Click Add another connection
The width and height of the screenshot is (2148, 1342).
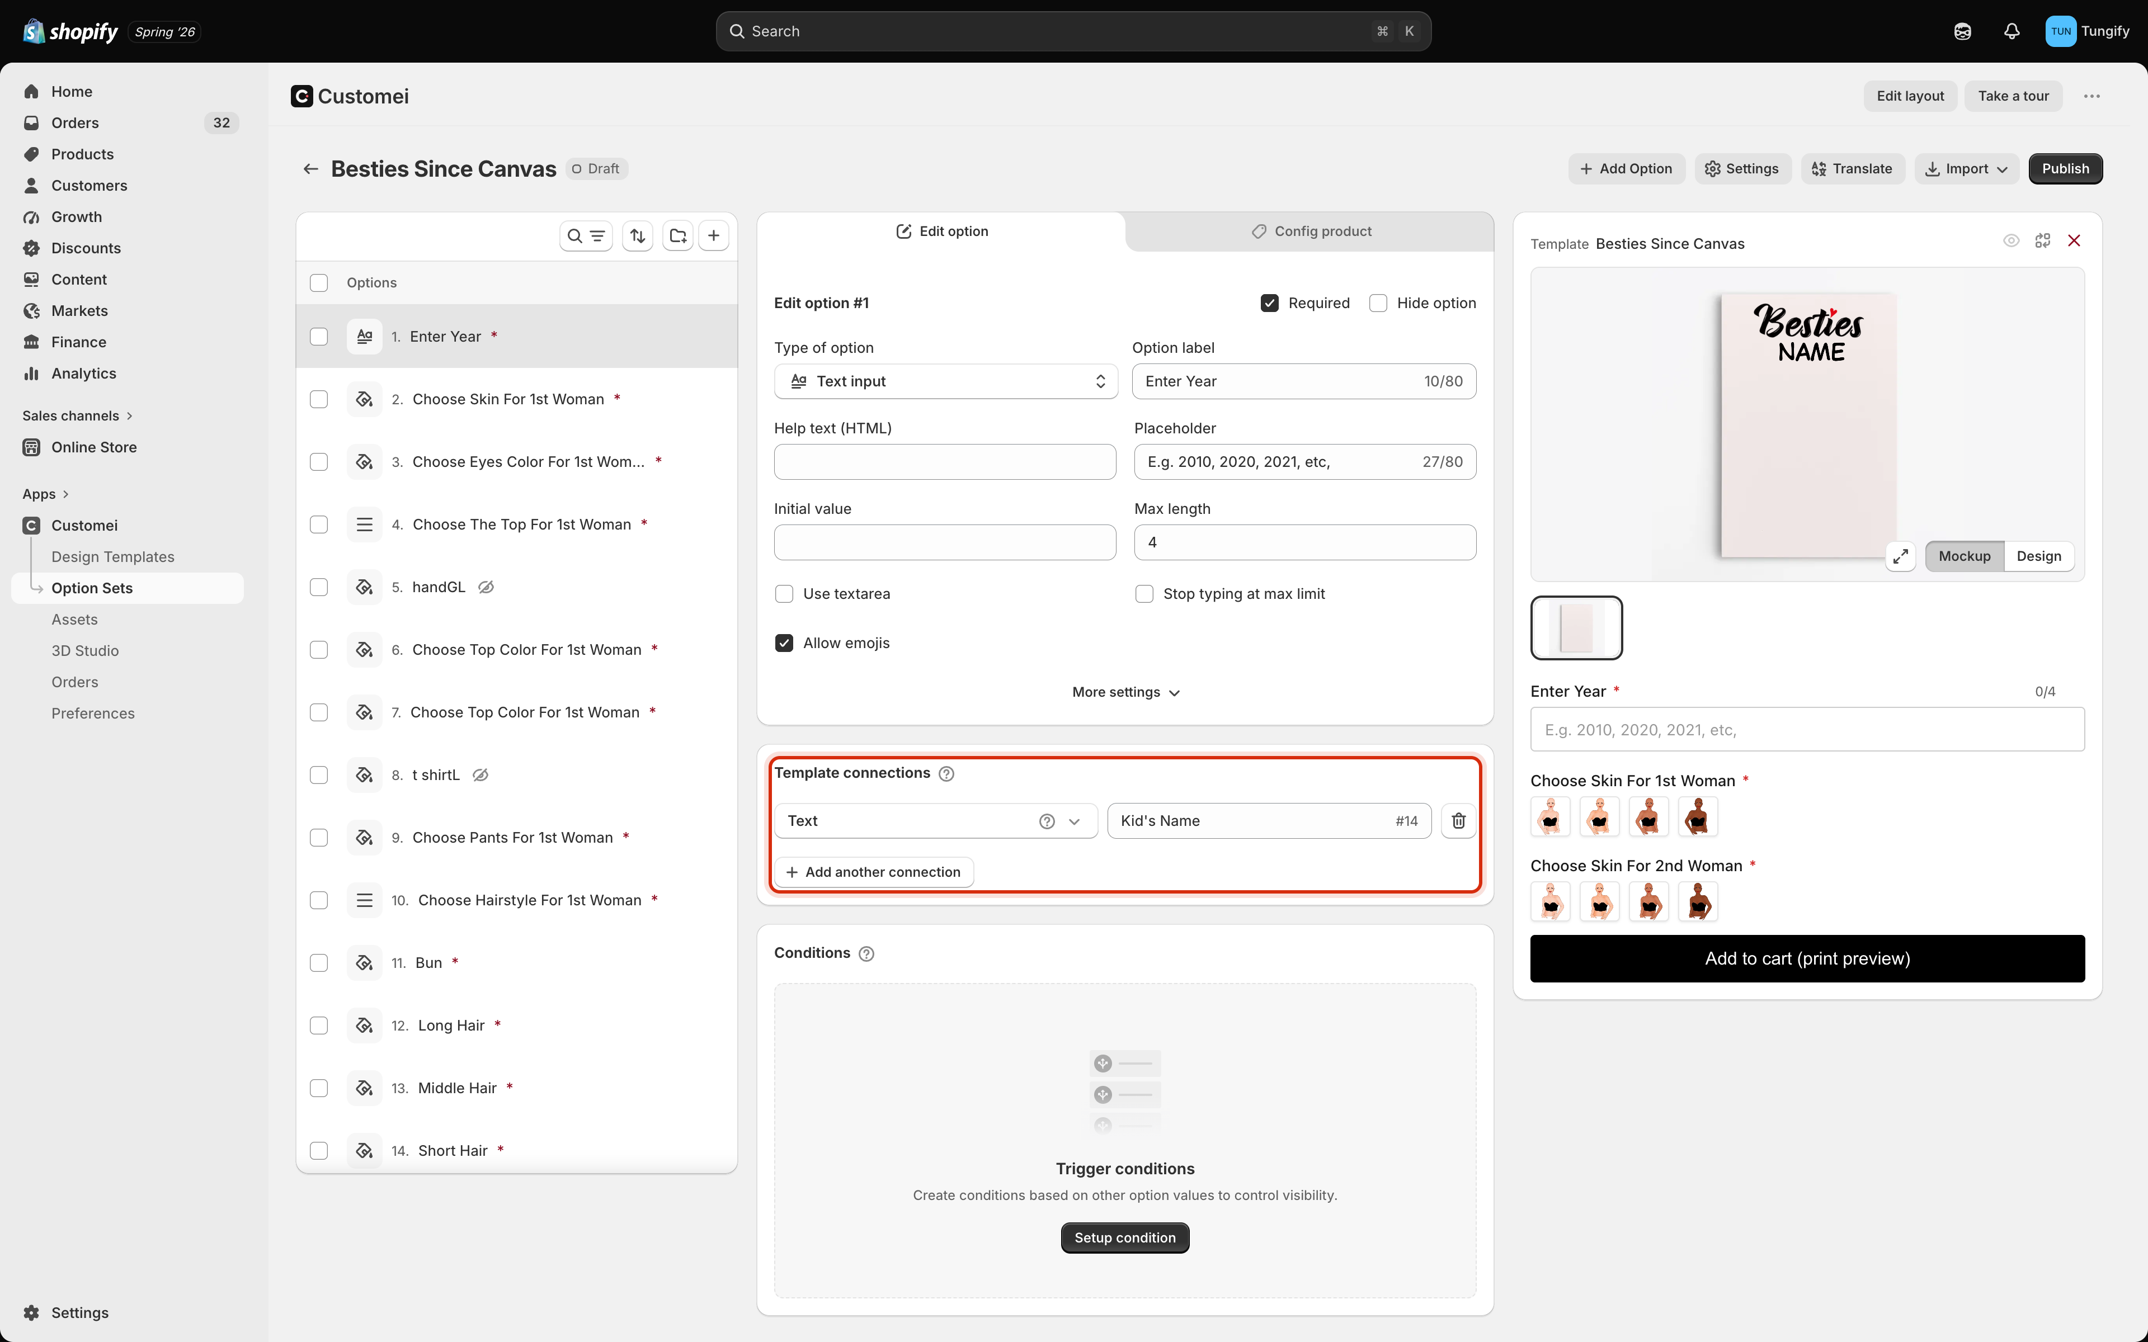coord(873,872)
